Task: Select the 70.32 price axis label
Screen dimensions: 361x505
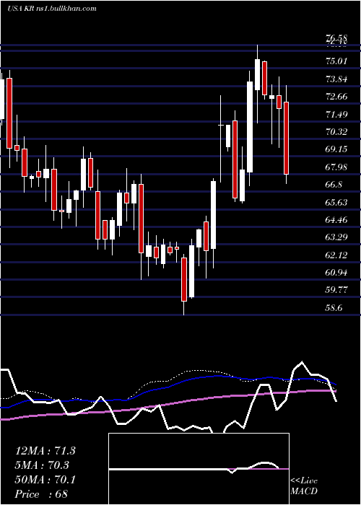Action: [x=337, y=131]
